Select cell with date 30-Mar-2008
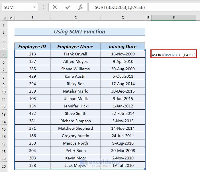The image size is (200, 172). (x=123, y=150)
